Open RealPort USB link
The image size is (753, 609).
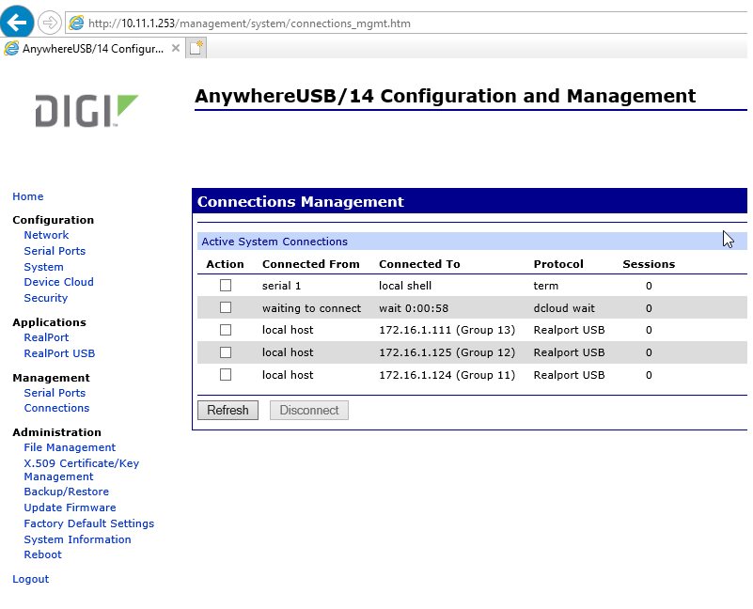59,353
